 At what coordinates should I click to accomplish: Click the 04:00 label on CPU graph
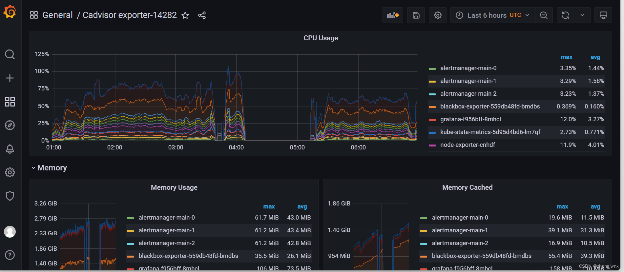[236, 147]
